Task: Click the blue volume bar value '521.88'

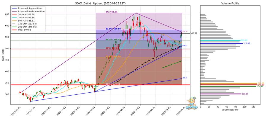Action: (247, 43)
